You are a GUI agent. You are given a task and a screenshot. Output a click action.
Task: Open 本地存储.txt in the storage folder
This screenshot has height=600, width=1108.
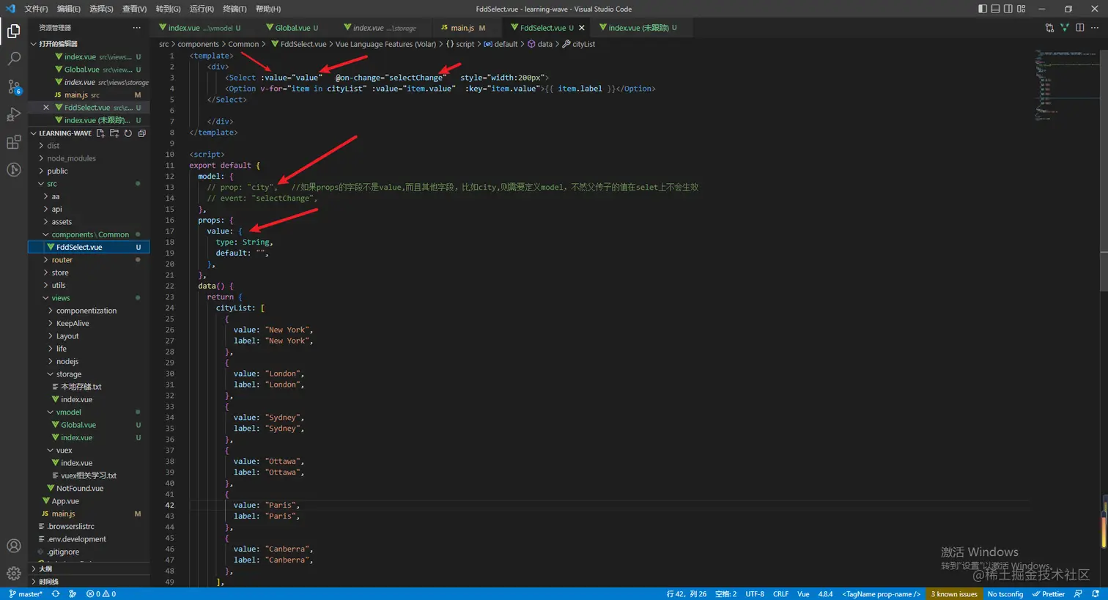[81, 387]
